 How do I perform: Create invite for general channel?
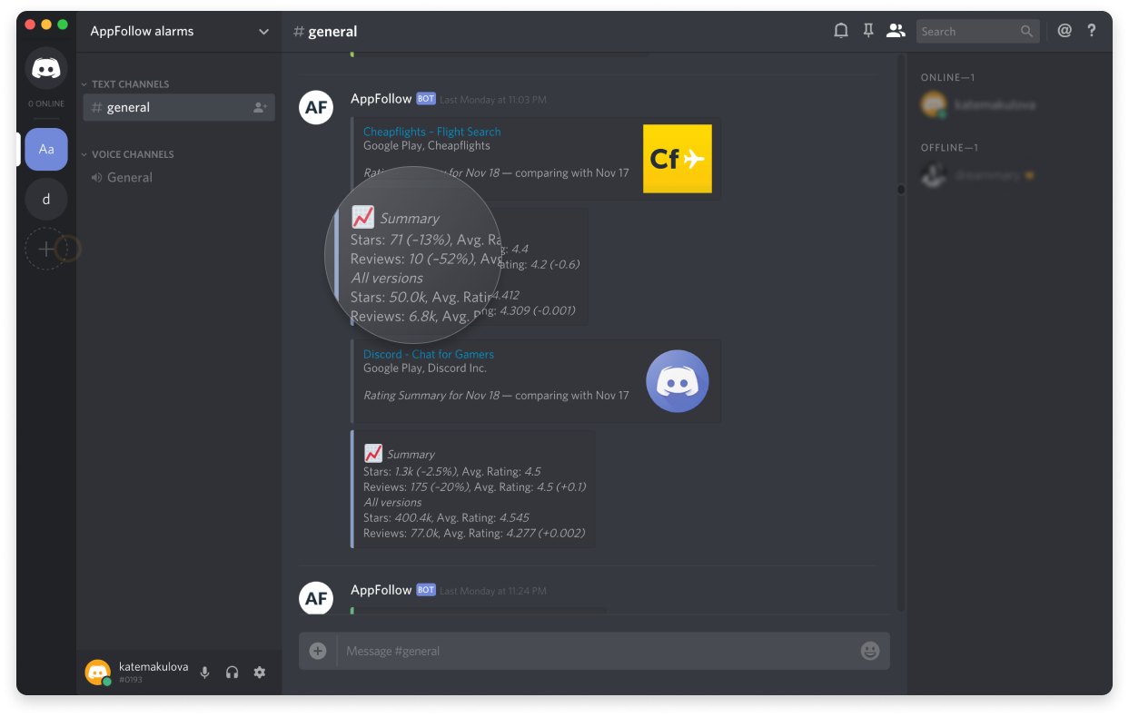(261, 107)
